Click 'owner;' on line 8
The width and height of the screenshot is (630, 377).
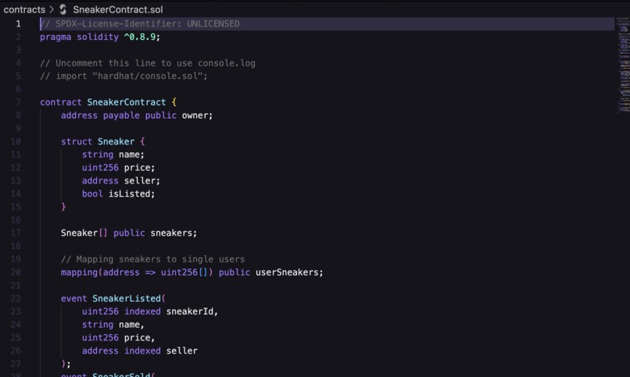tap(197, 116)
